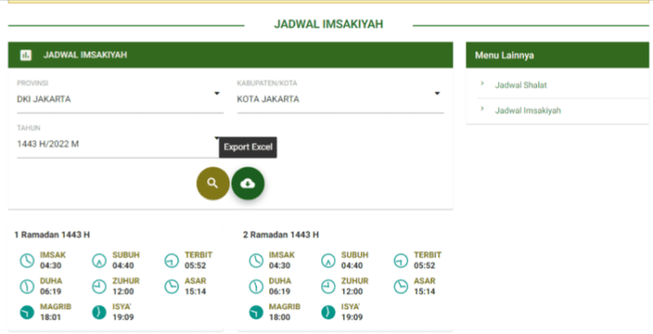Click the Menu Lainnya panel header
653x334 pixels.
pos(557,55)
